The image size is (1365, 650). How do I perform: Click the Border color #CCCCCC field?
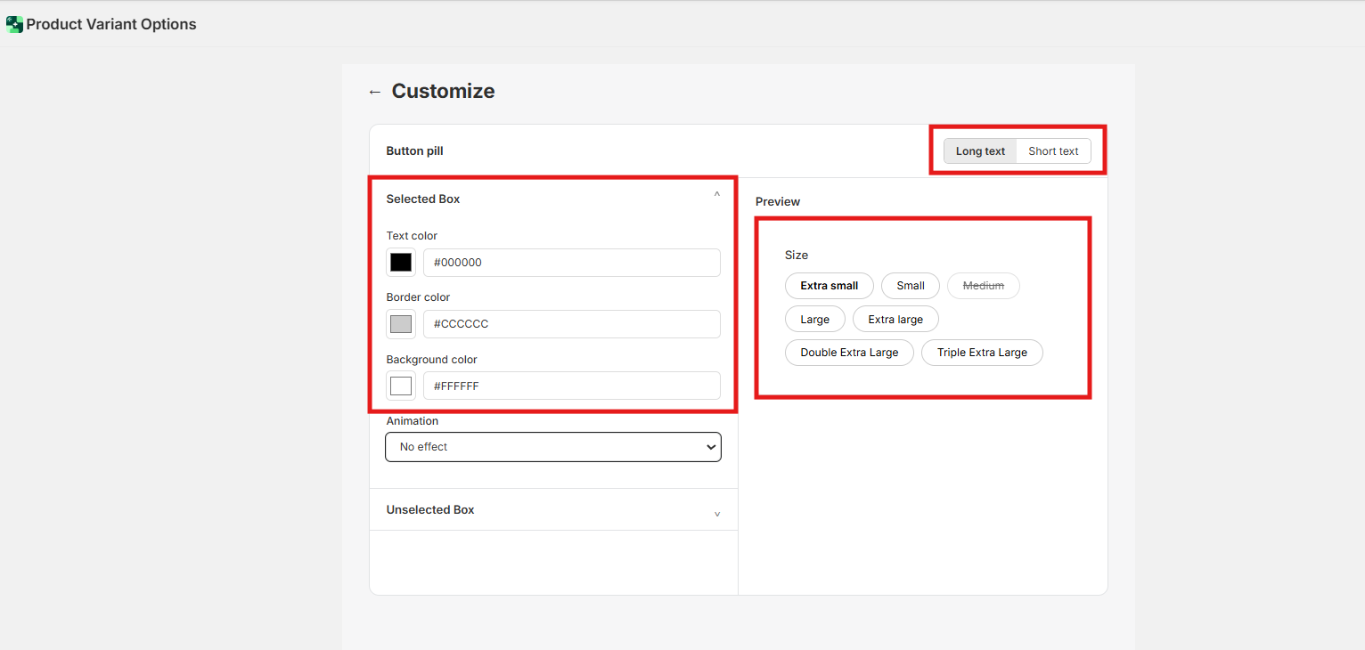point(571,324)
